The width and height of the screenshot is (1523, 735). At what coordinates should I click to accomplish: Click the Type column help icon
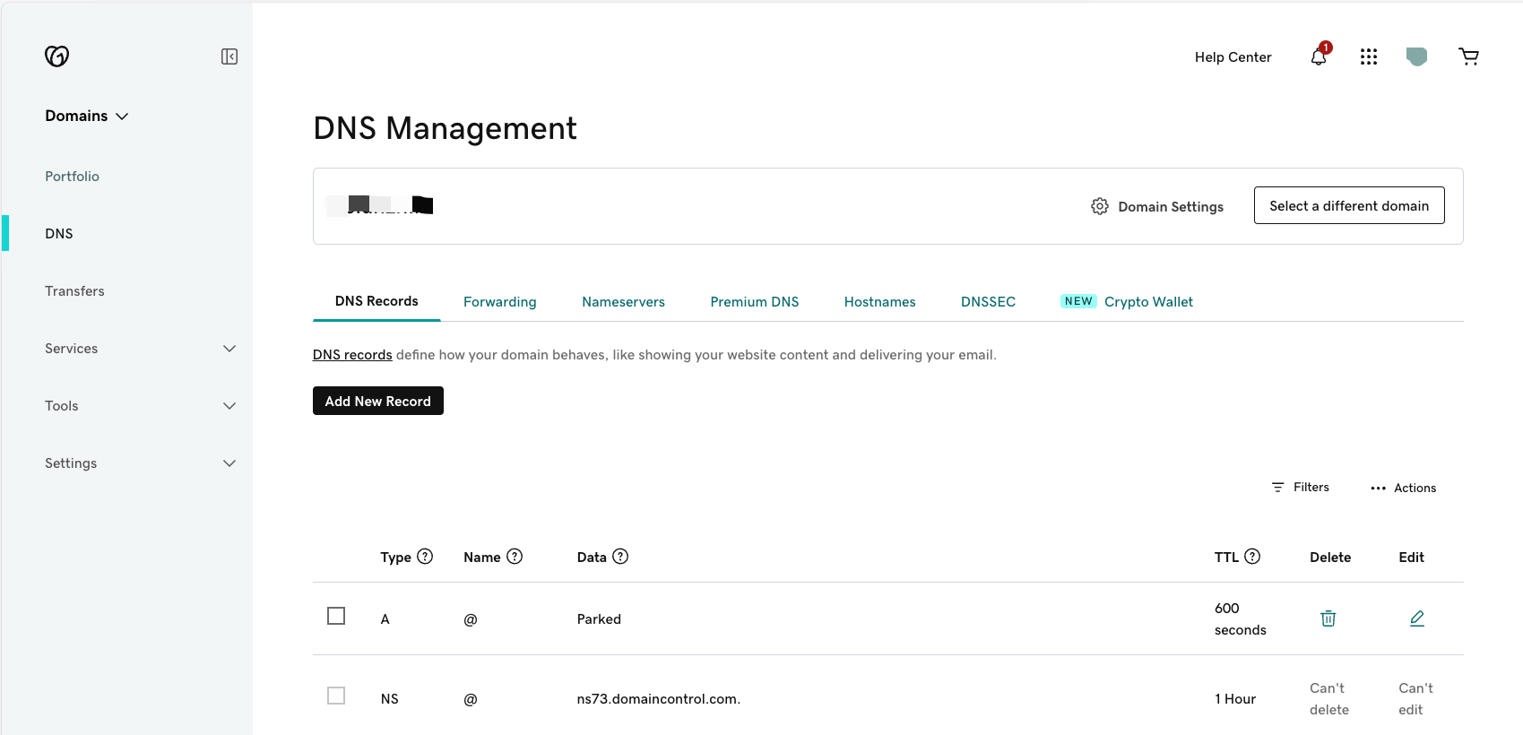click(x=425, y=557)
